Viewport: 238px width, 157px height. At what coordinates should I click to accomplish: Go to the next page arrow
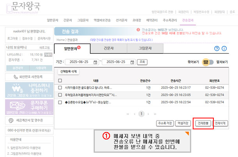point(149,114)
